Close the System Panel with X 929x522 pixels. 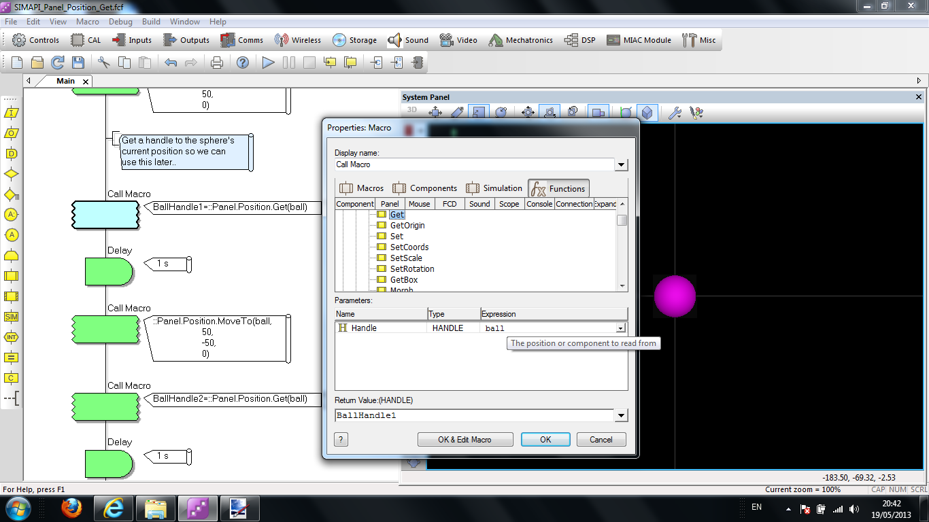(x=919, y=97)
